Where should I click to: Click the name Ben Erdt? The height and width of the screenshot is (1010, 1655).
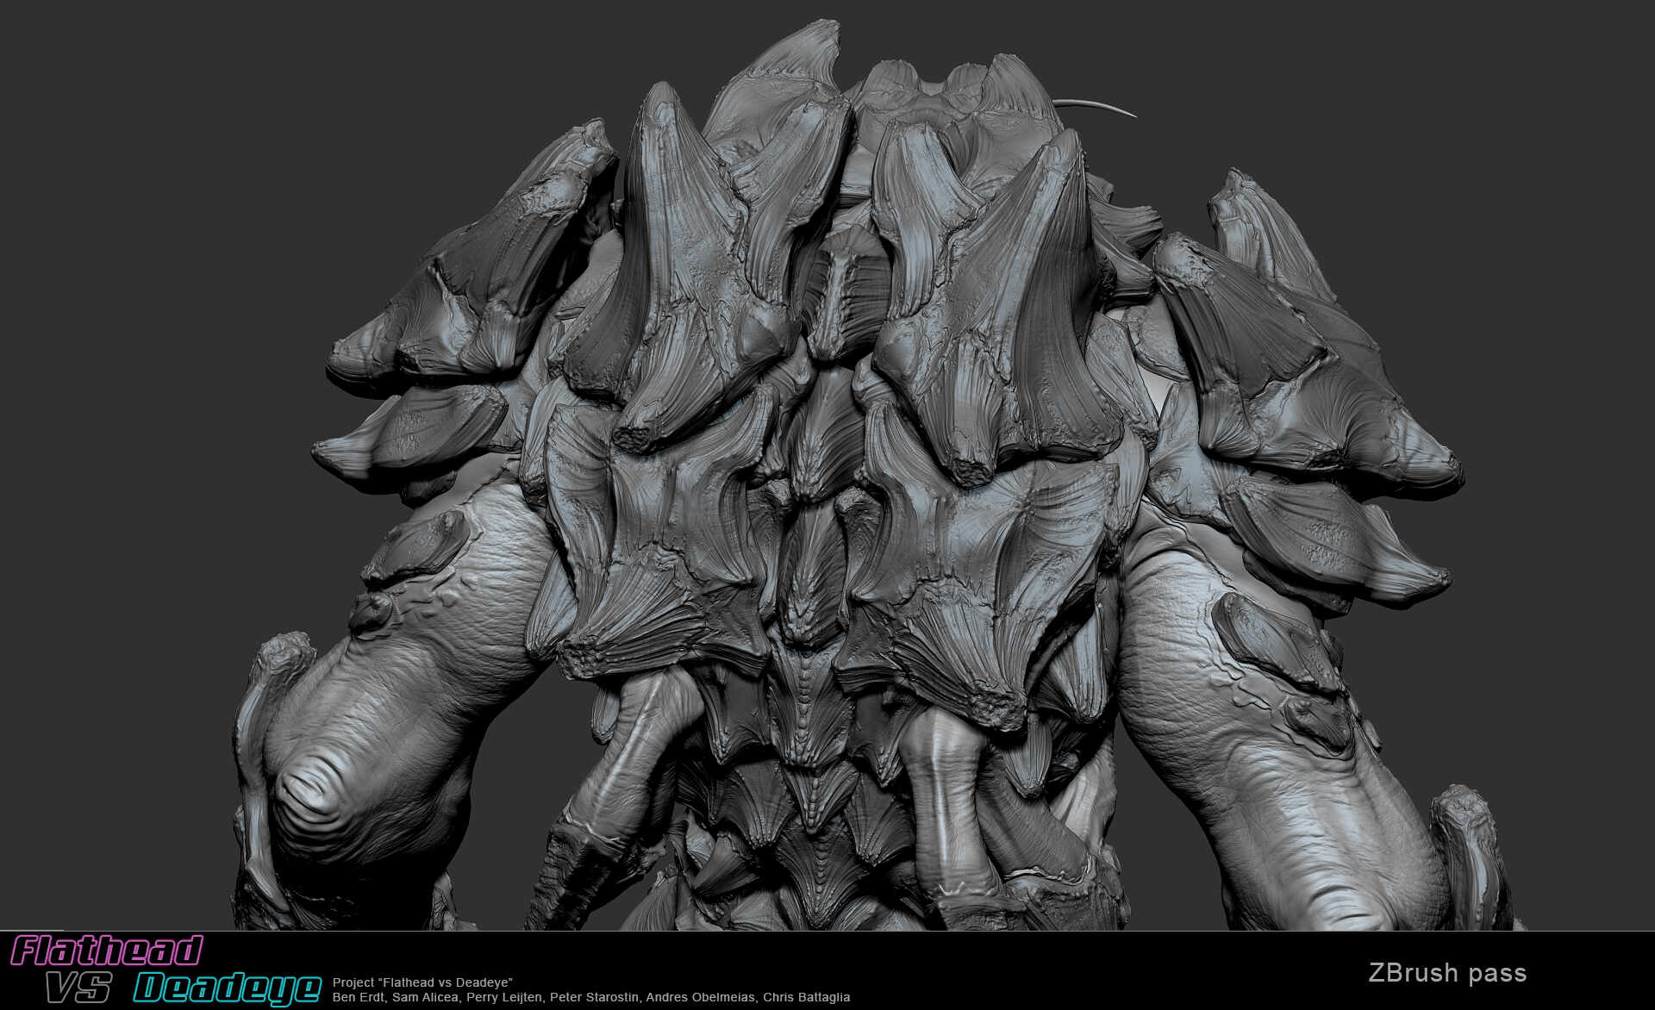(358, 997)
